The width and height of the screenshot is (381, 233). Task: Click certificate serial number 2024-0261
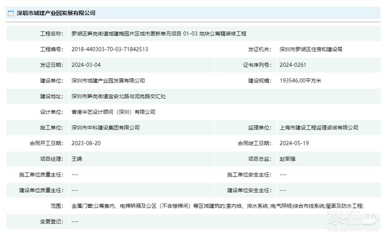point(292,65)
